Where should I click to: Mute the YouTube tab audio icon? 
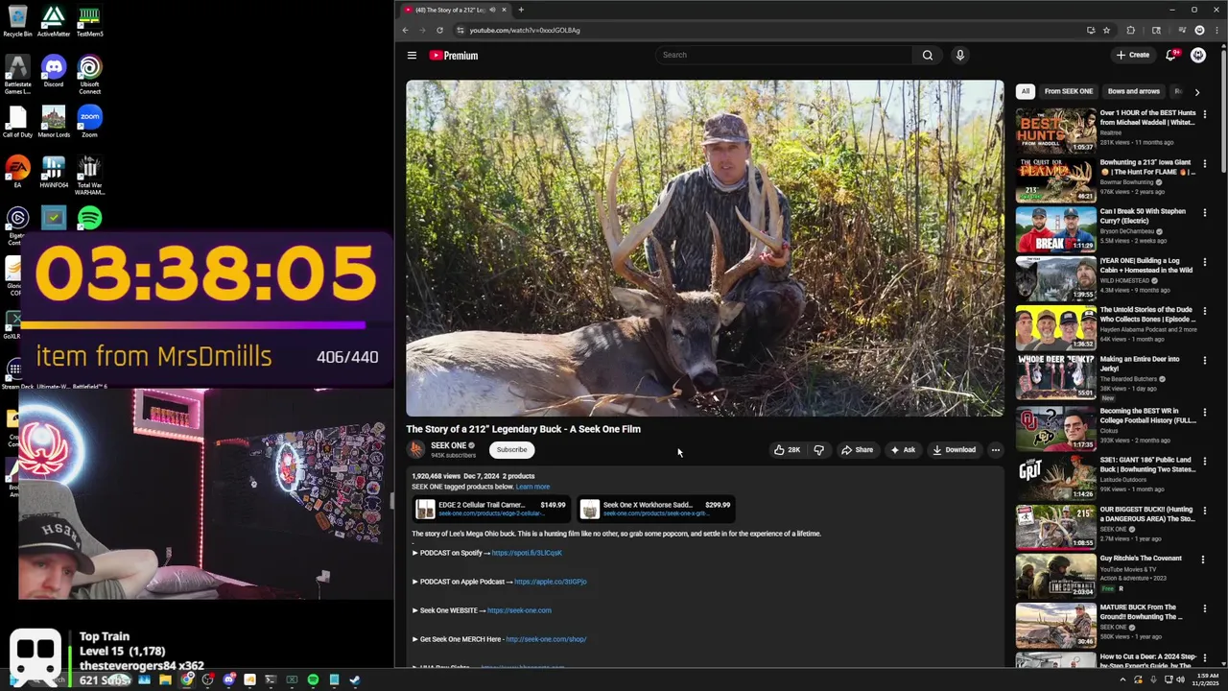point(492,10)
